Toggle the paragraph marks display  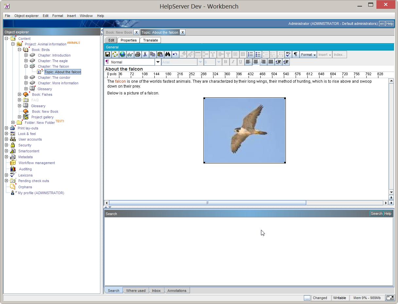click(295, 55)
